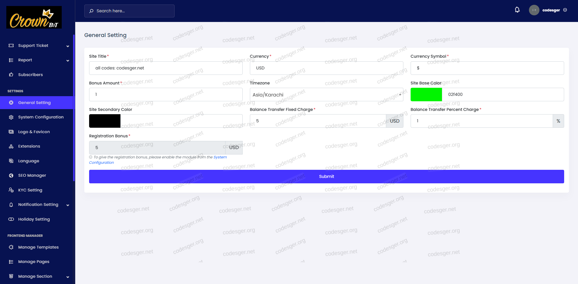Expand the Report submenu arrow
Image resolution: width=578 pixels, height=284 pixels.
point(68,60)
